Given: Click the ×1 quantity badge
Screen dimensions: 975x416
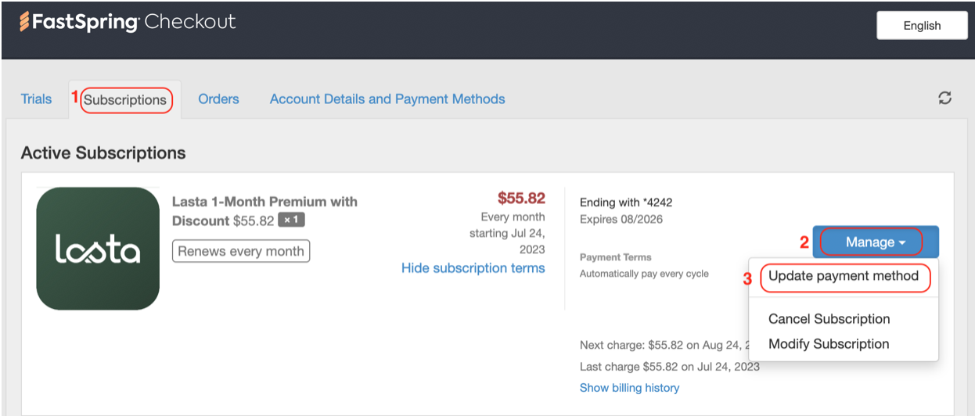Looking at the screenshot, I should coord(291,221).
